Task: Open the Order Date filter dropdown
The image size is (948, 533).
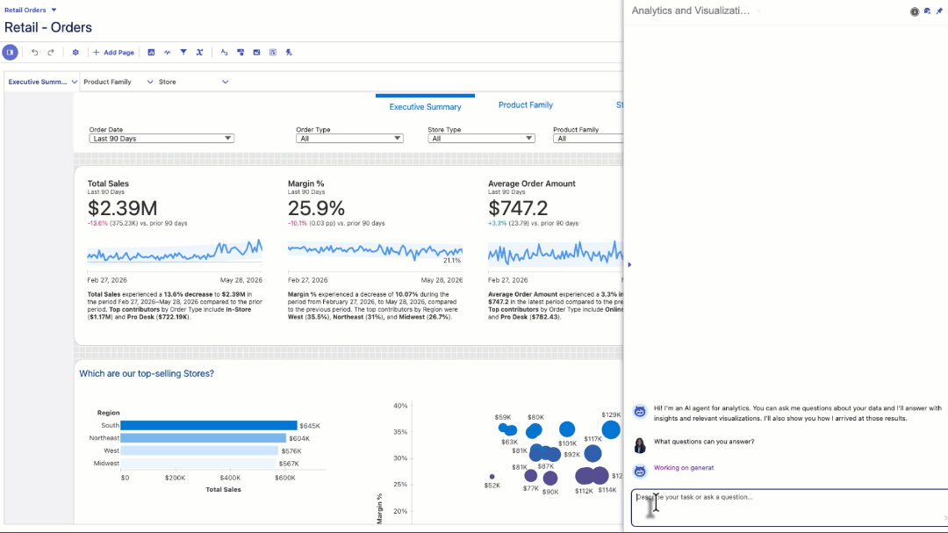Action: pos(162,139)
